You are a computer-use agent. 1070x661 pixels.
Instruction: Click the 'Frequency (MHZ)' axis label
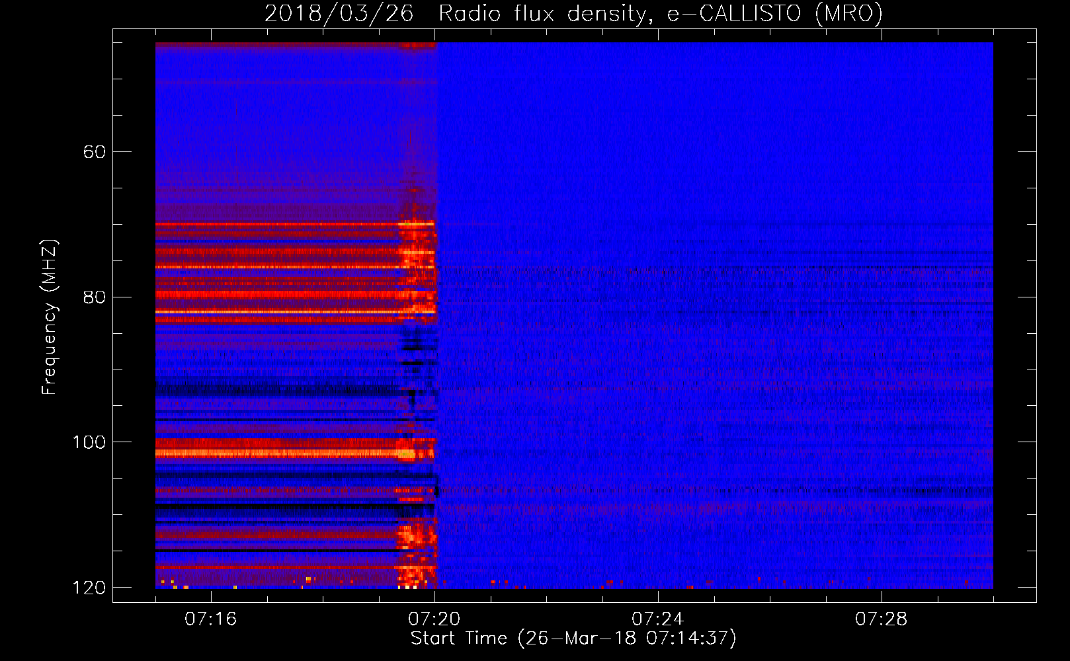[49, 317]
